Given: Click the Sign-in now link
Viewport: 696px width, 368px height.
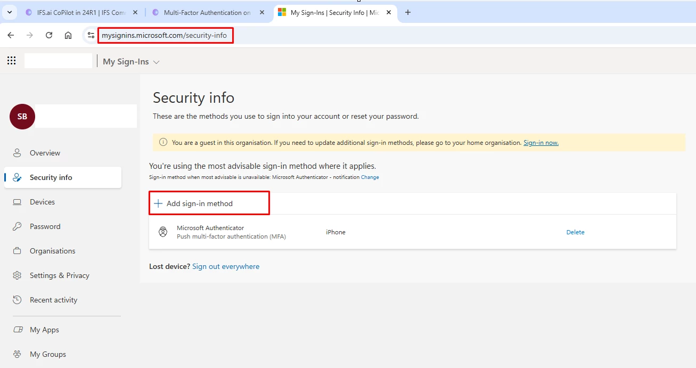Looking at the screenshot, I should pos(541,143).
